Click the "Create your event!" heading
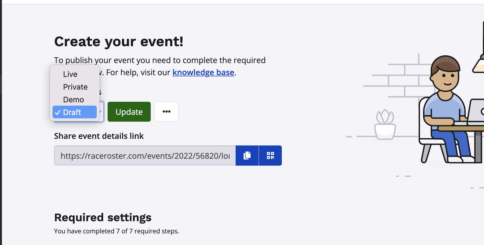Image resolution: width=484 pixels, height=245 pixels. pos(119,42)
